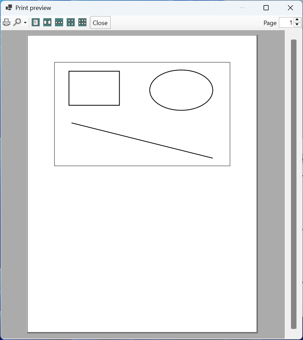The image size is (303, 340).
Task: Select the two pages layout view
Action: (x=47, y=22)
